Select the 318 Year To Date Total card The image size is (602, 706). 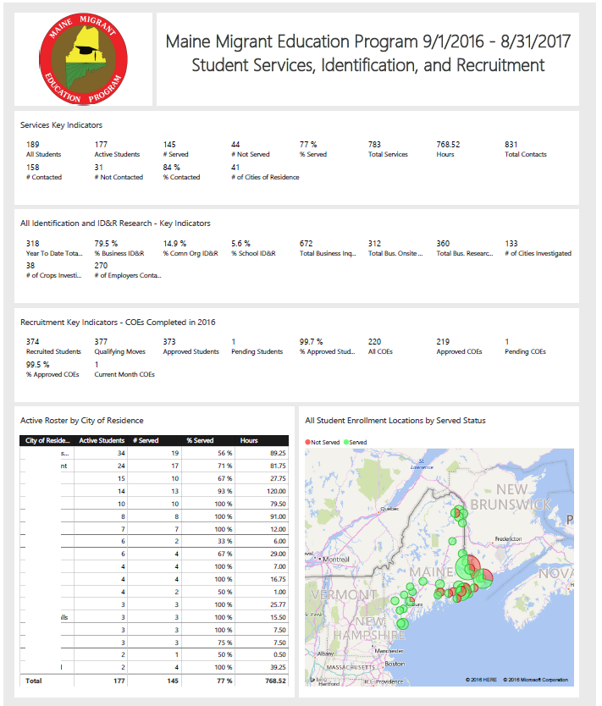54,248
